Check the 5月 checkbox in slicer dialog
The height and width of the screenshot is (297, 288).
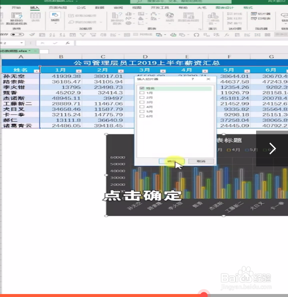(x=142, y=111)
